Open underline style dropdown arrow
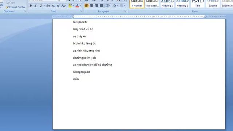This screenshot has height=131, width=233. (44, 6)
